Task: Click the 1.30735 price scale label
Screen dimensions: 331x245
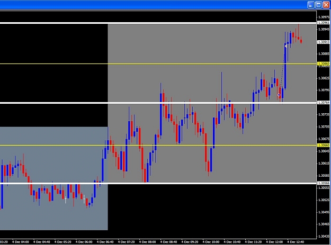Action: click(x=324, y=114)
